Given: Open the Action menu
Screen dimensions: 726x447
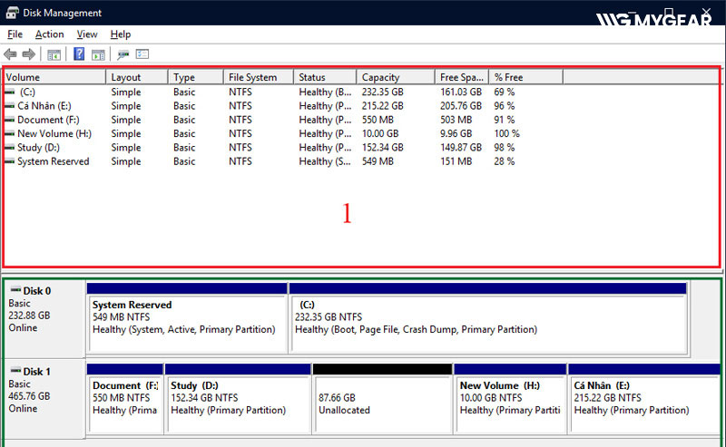Looking at the screenshot, I should pos(49,34).
